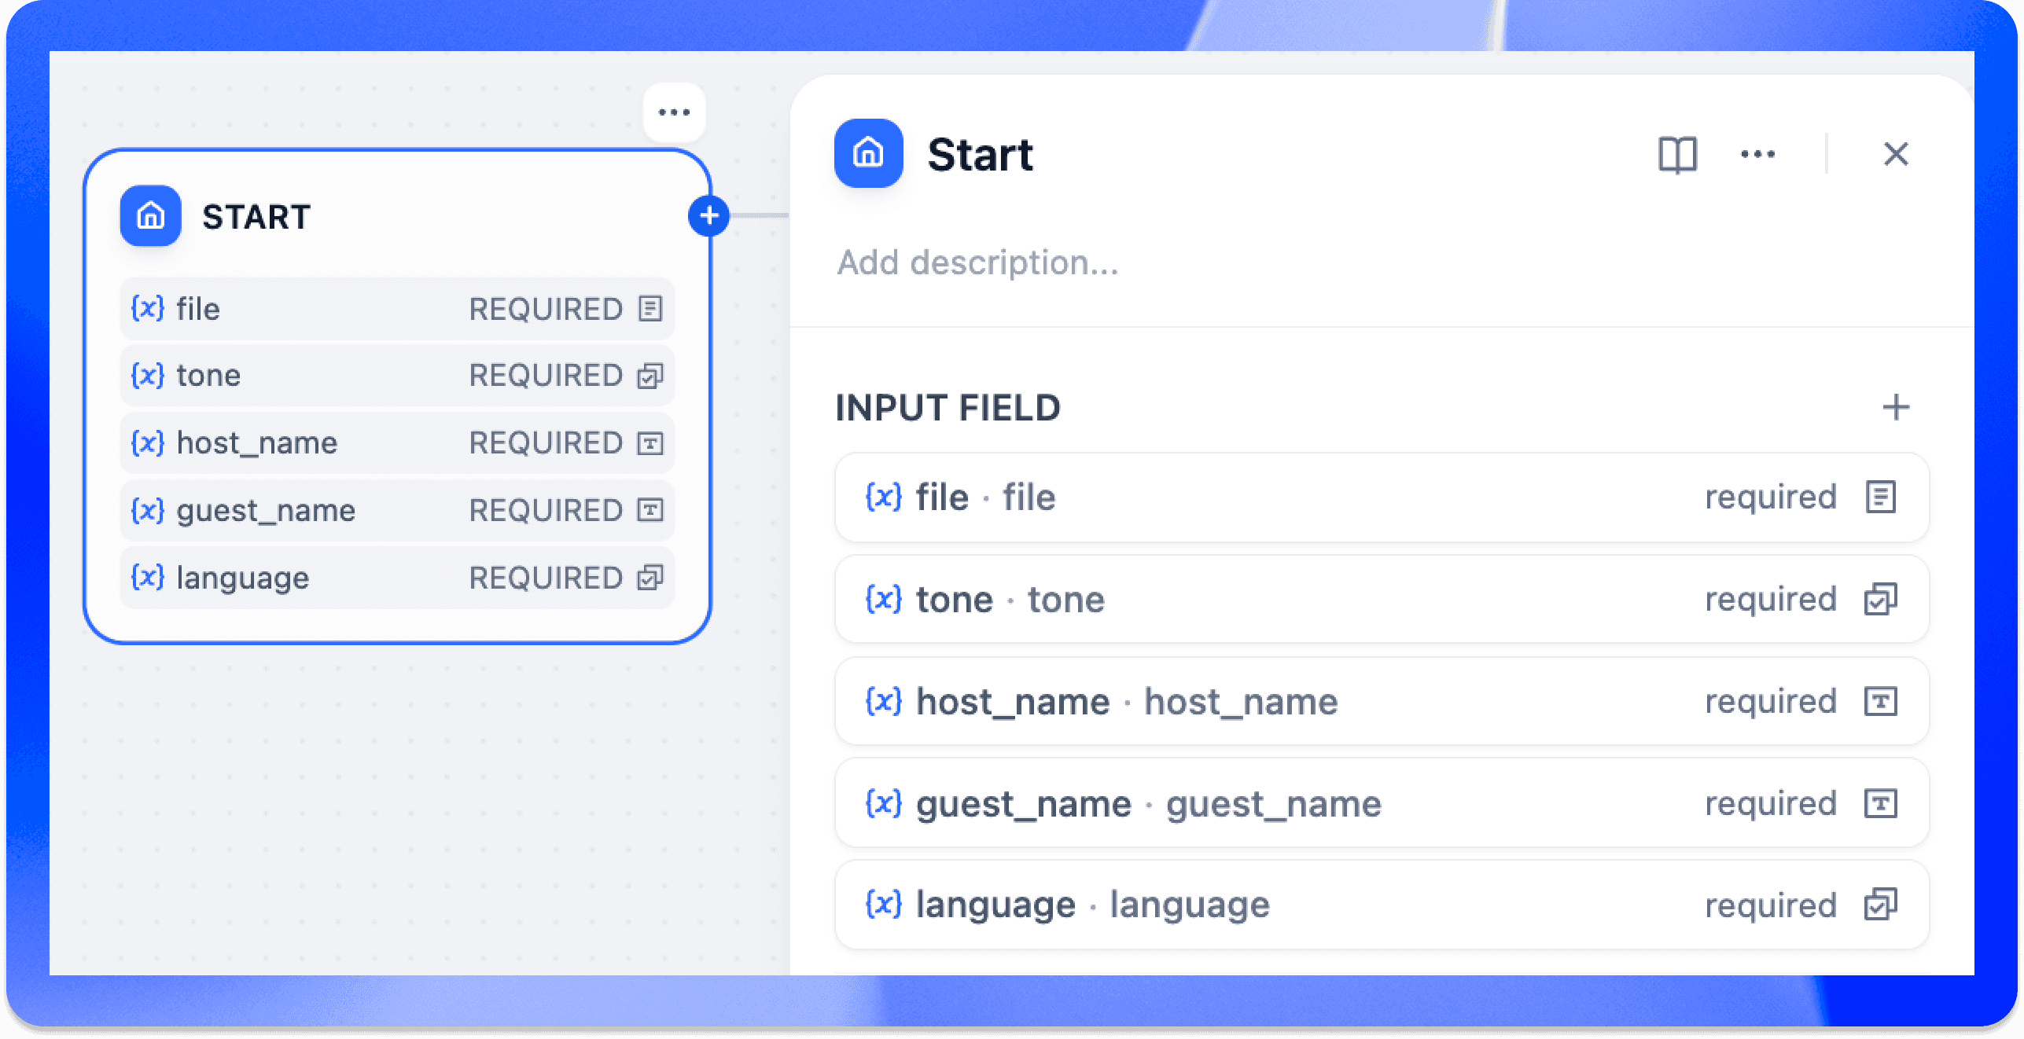The image size is (2024, 1039).
Task: Open the more options menu in Start panel header
Action: click(x=1757, y=154)
